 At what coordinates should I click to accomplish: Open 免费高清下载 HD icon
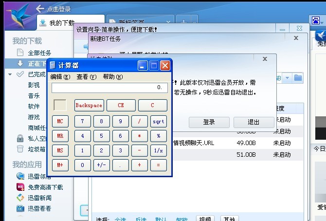coord(20,187)
